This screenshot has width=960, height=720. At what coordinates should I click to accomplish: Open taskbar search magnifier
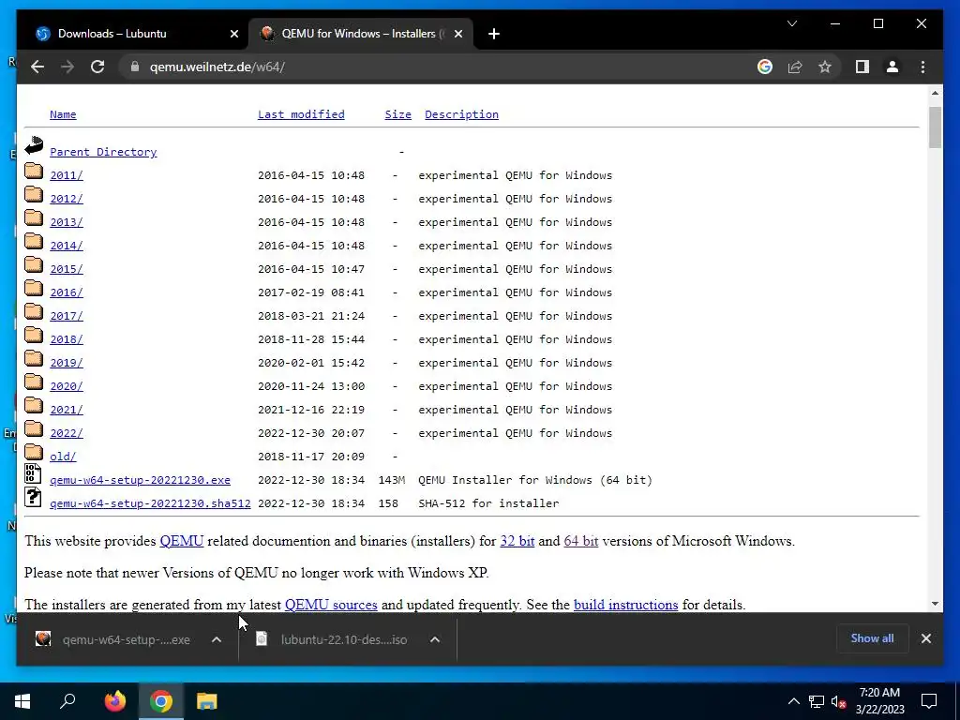(x=67, y=701)
